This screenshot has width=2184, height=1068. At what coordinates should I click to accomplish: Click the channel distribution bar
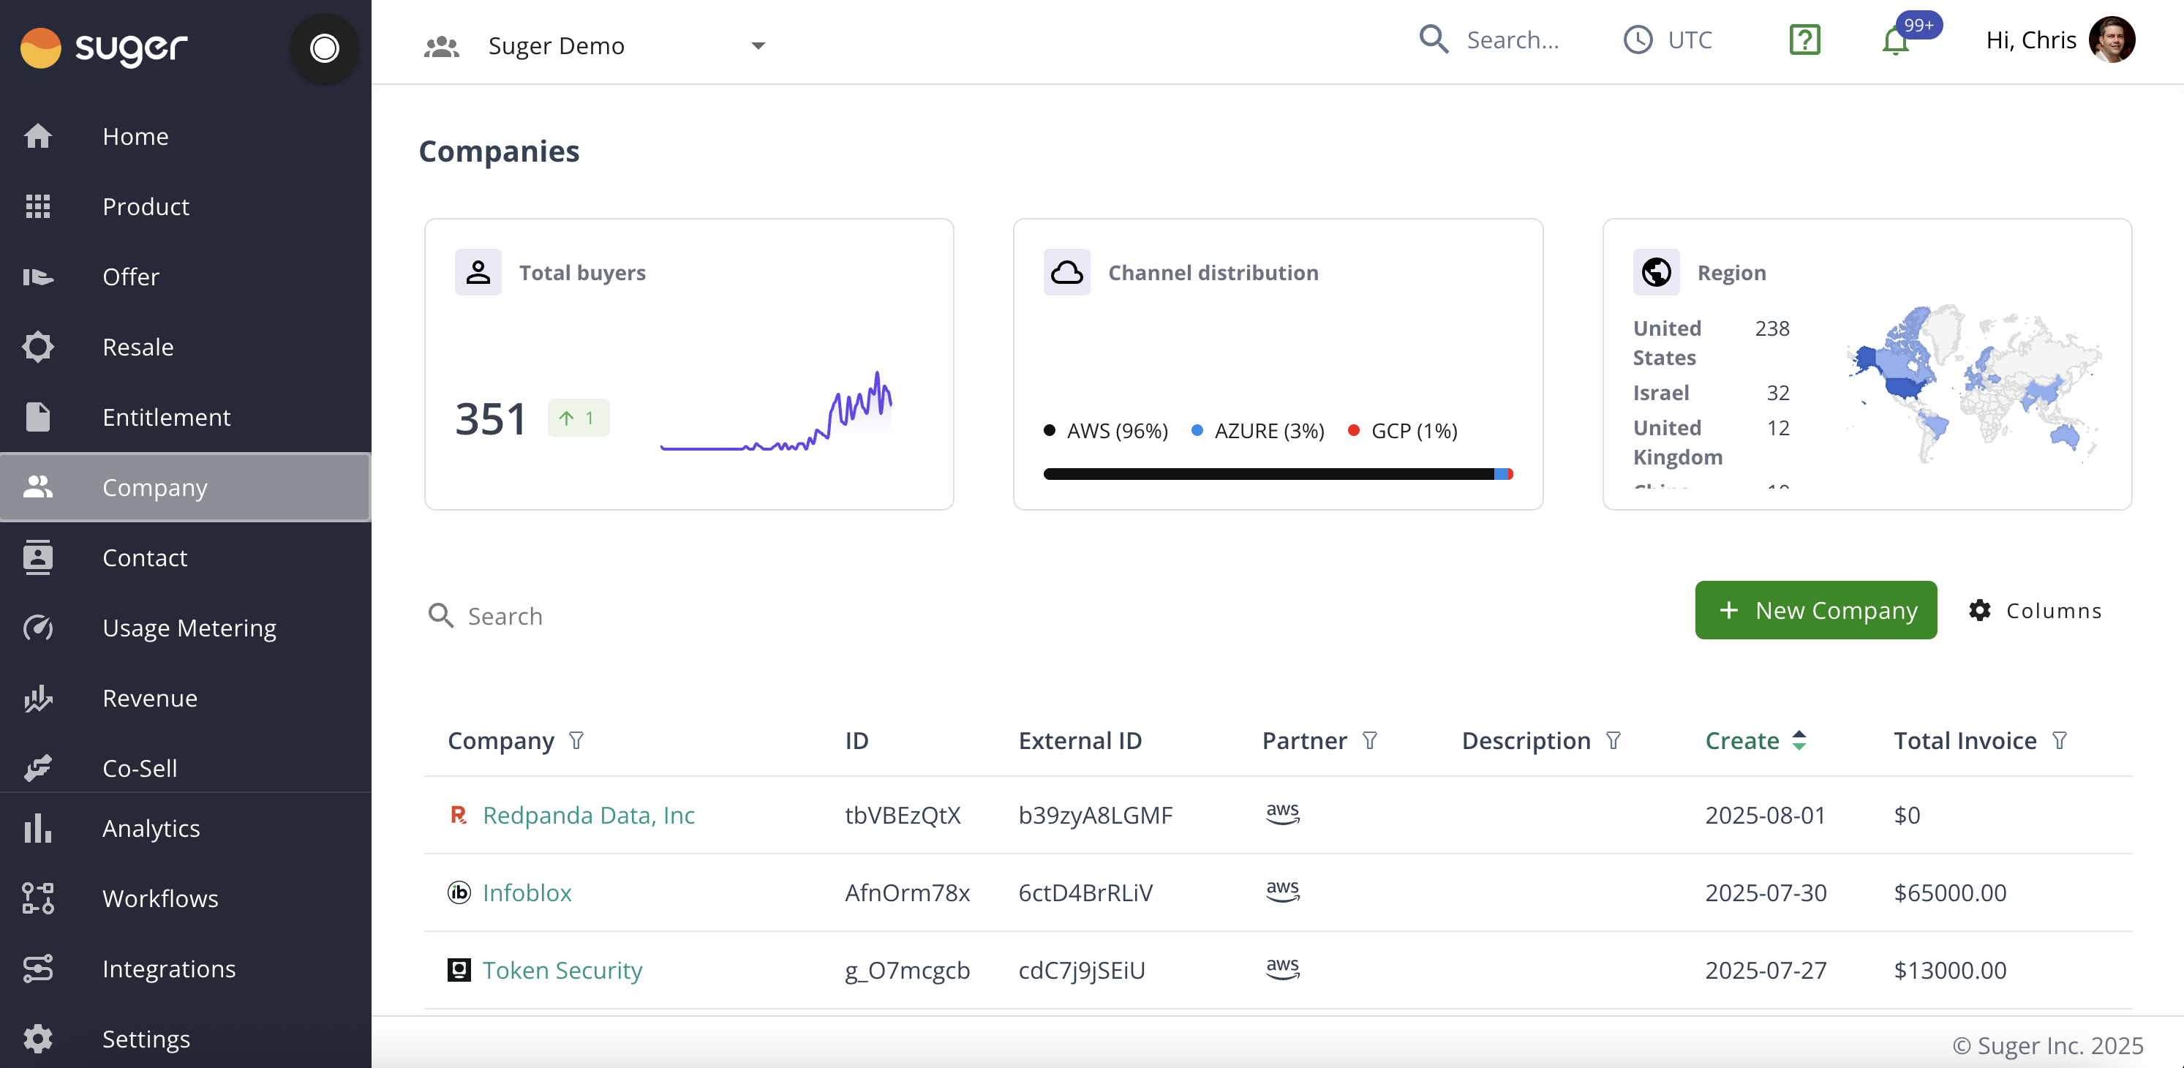coord(1279,474)
